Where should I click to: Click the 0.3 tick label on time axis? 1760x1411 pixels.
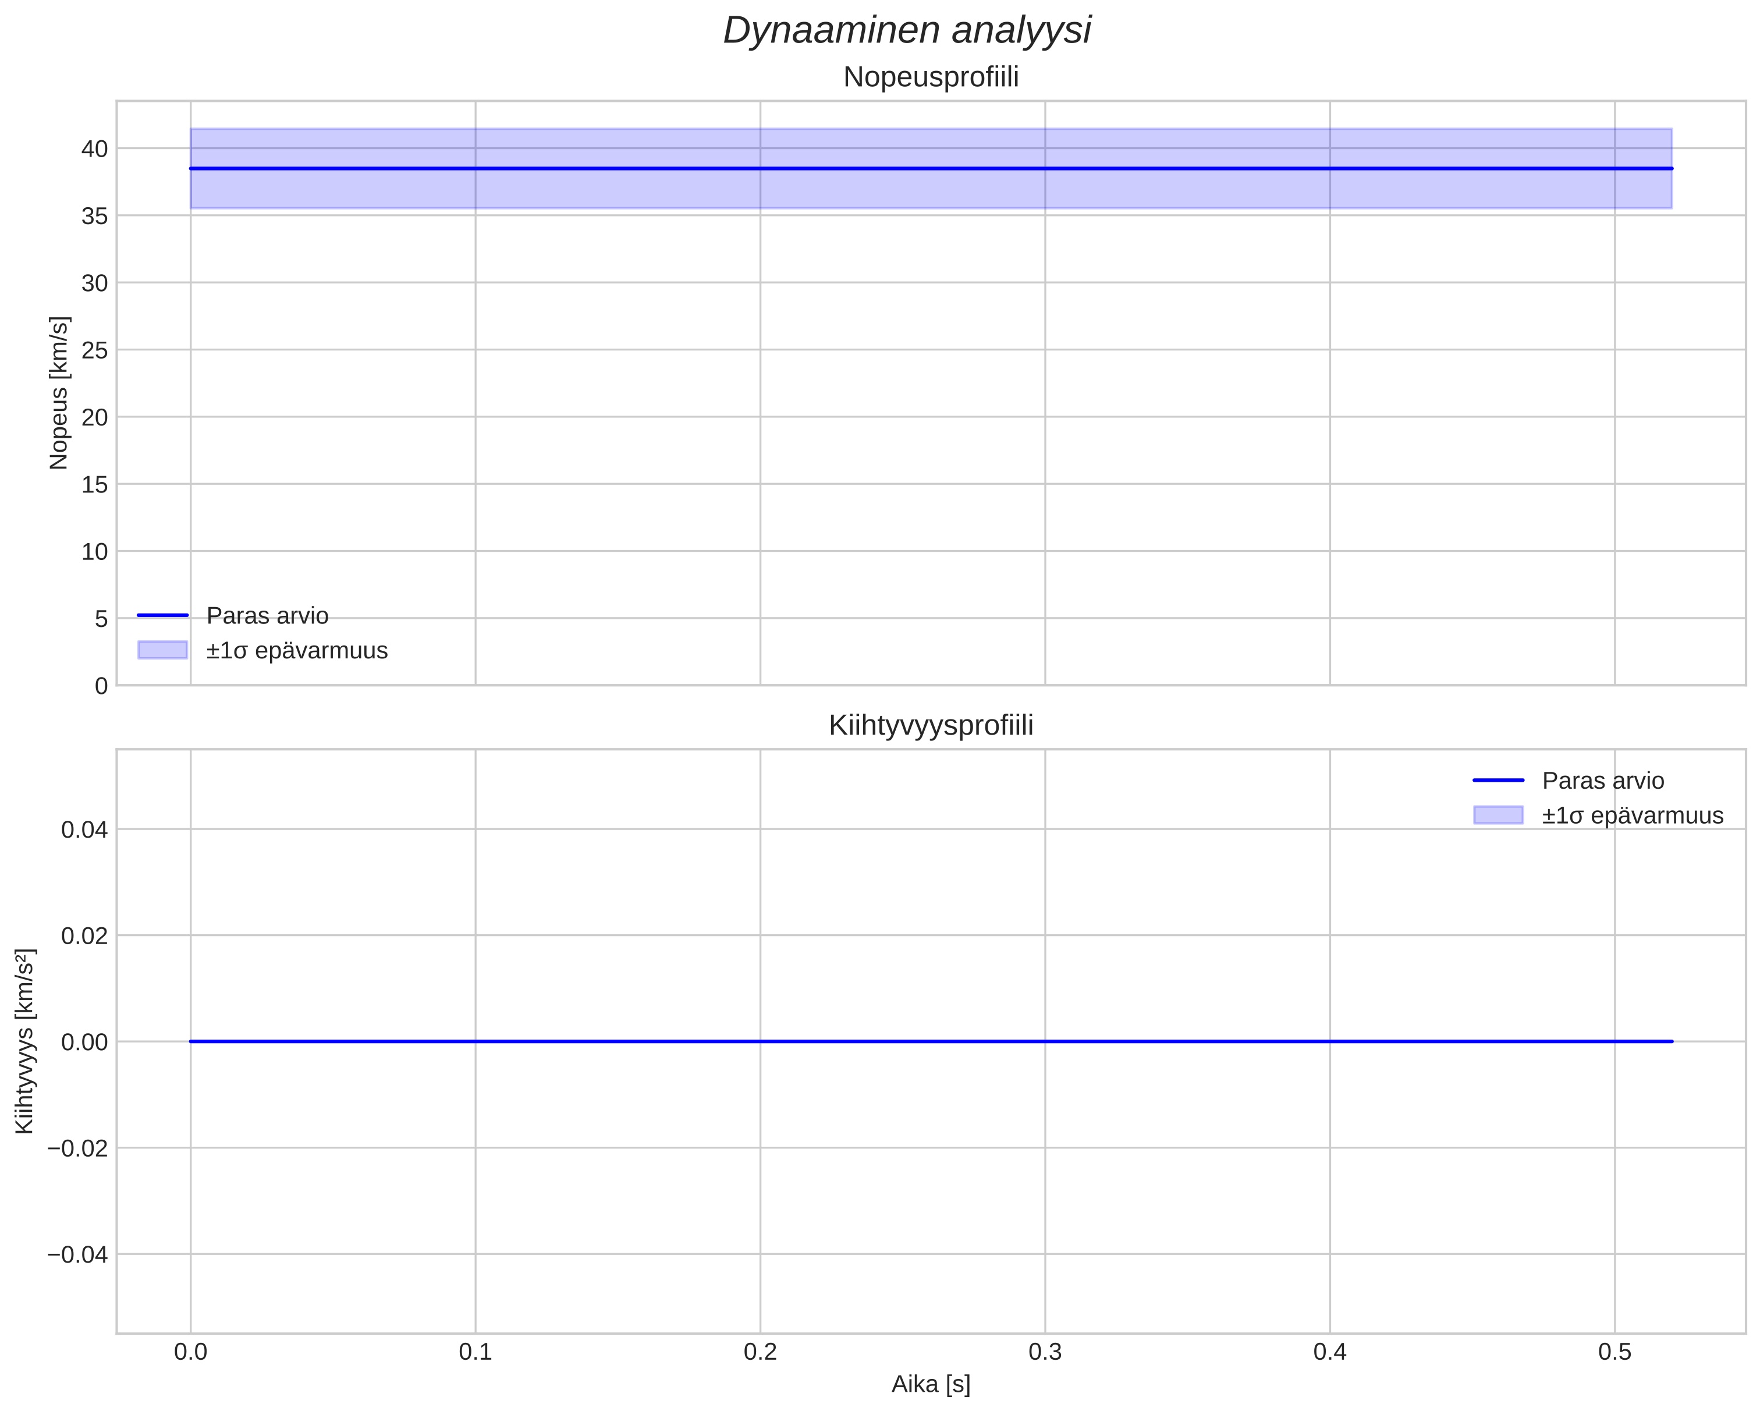(x=1045, y=1352)
